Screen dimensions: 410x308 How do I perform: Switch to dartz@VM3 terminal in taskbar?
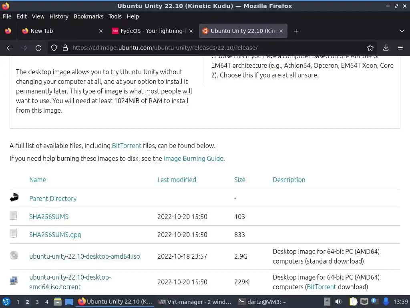pyautogui.click(x=262, y=302)
